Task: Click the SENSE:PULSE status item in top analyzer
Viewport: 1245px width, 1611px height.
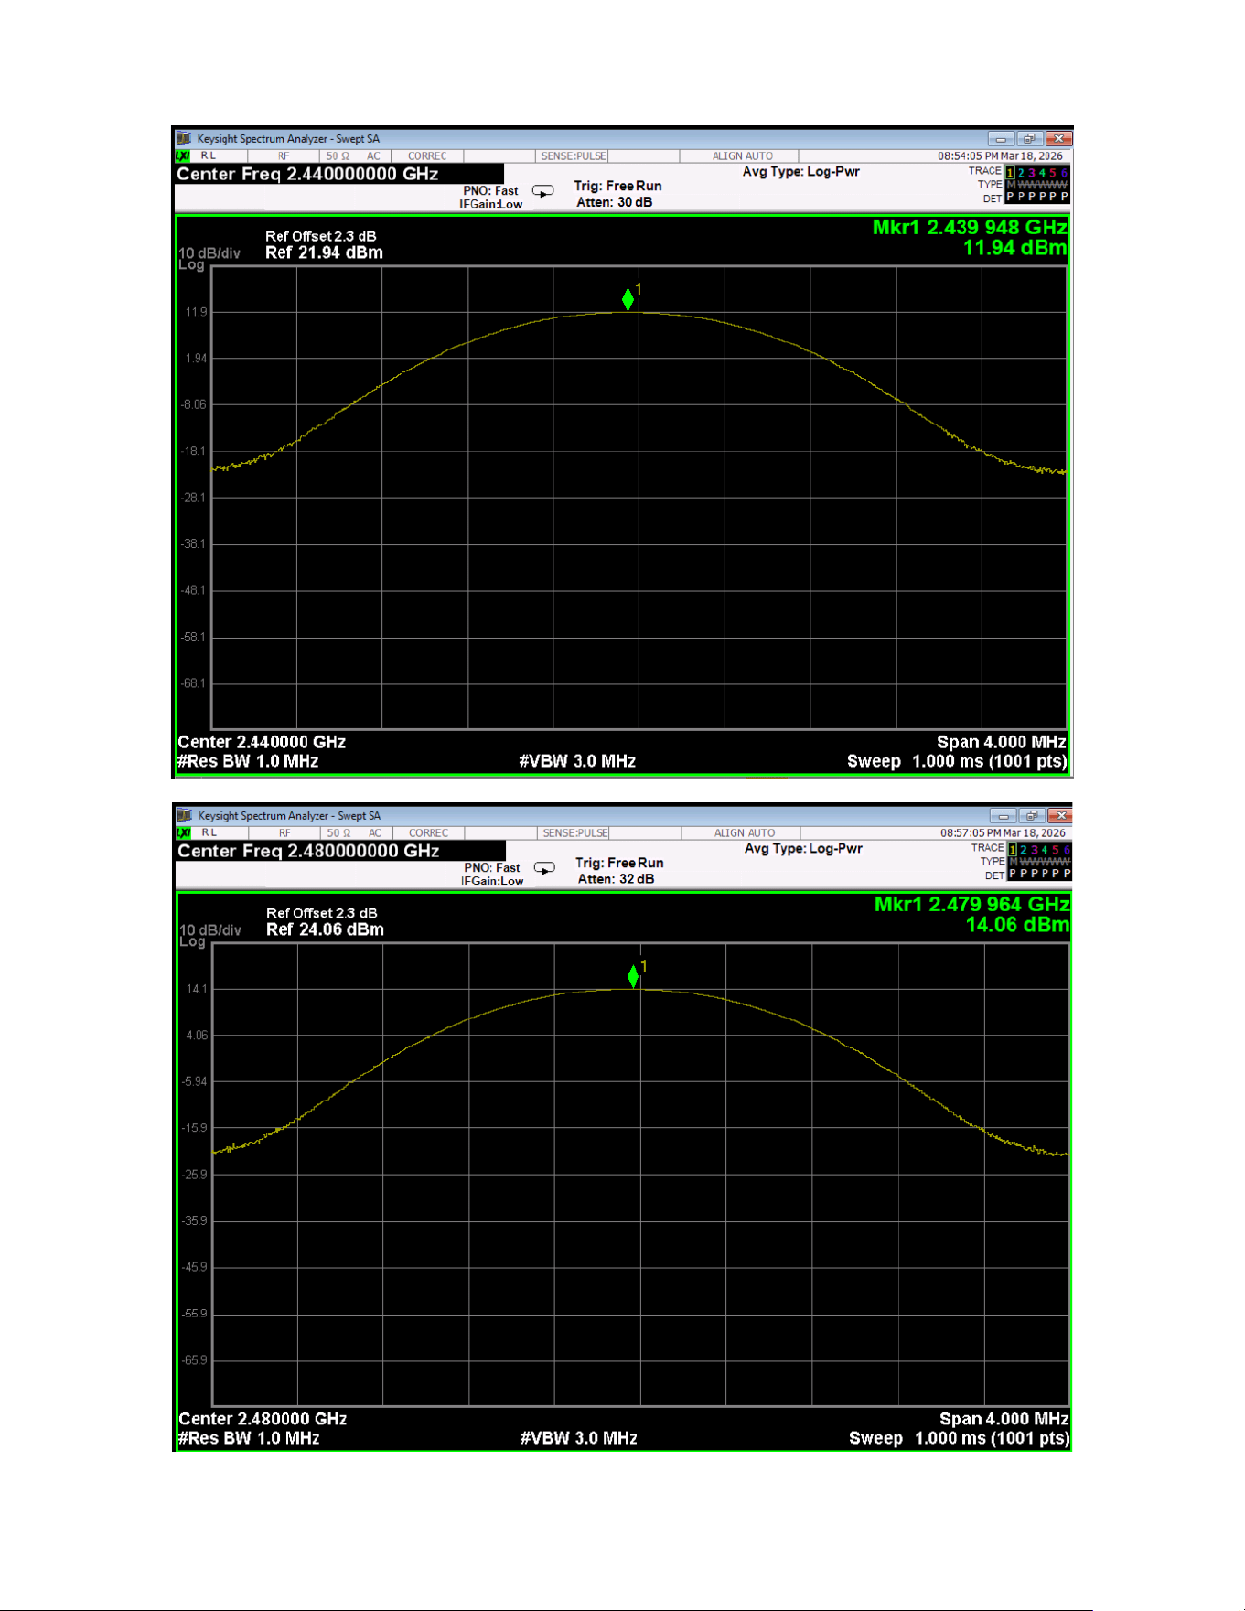Action: pyautogui.click(x=573, y=156)
